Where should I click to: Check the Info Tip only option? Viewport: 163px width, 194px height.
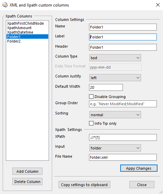tap(91, 123)
